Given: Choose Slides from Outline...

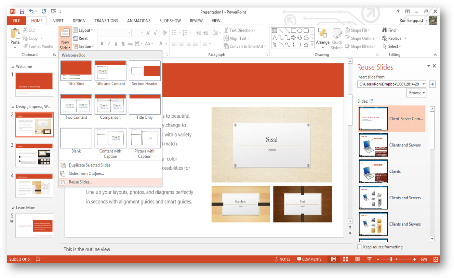Looking at the screenshot, I should 110,174.
